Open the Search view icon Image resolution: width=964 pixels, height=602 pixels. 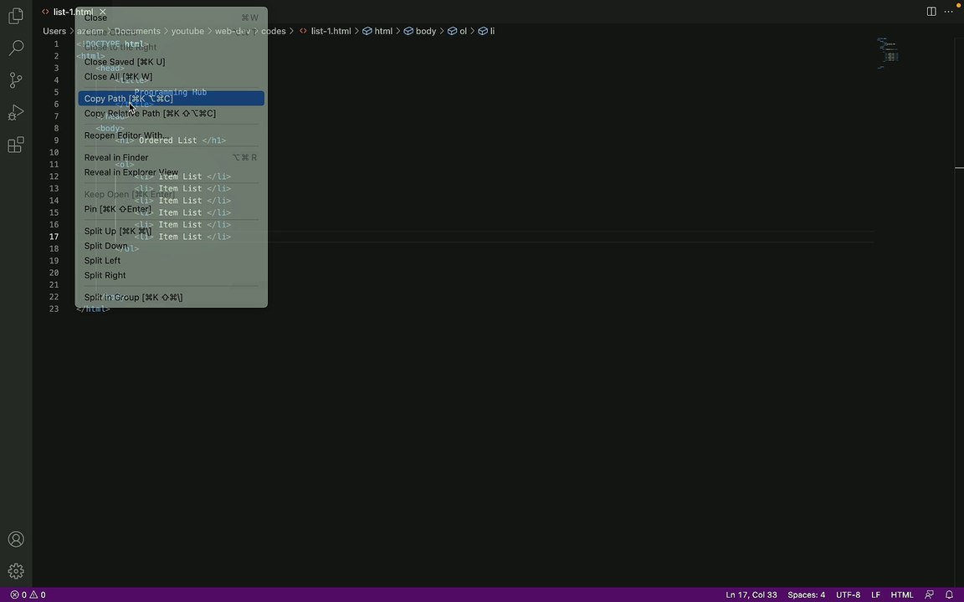[15, 48]
